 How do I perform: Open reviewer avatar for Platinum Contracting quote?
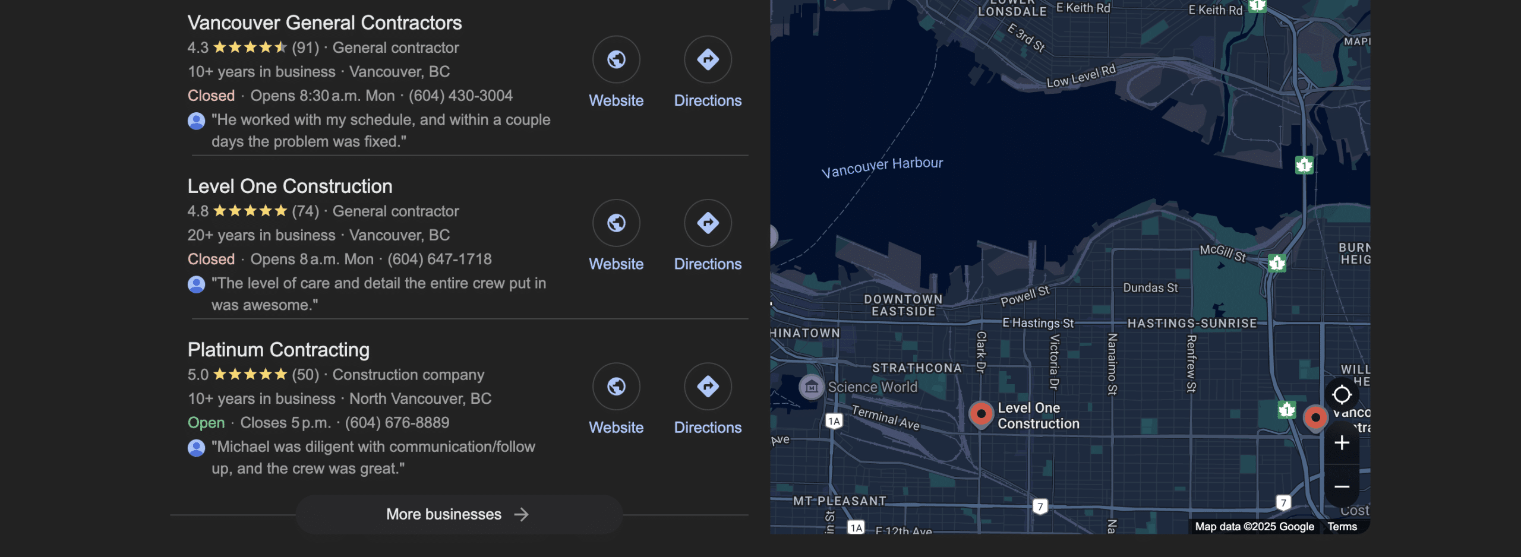[196, 448]
